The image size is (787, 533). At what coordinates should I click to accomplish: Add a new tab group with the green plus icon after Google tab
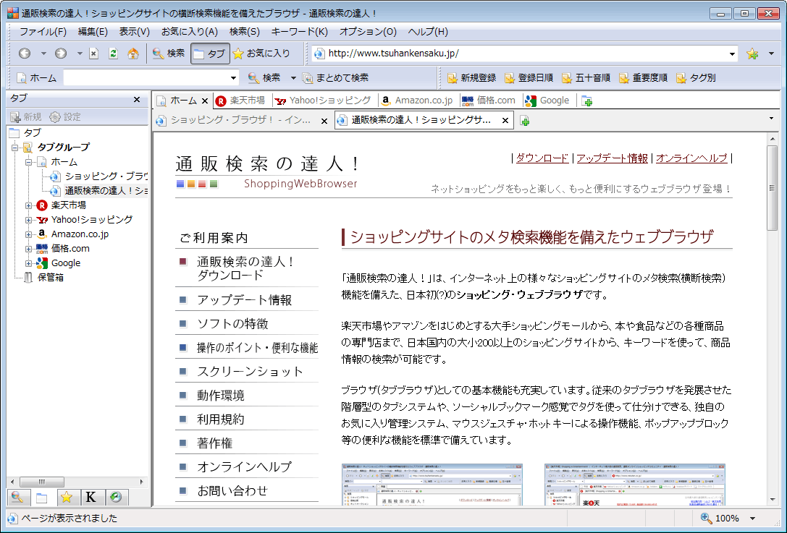(586, 101)
